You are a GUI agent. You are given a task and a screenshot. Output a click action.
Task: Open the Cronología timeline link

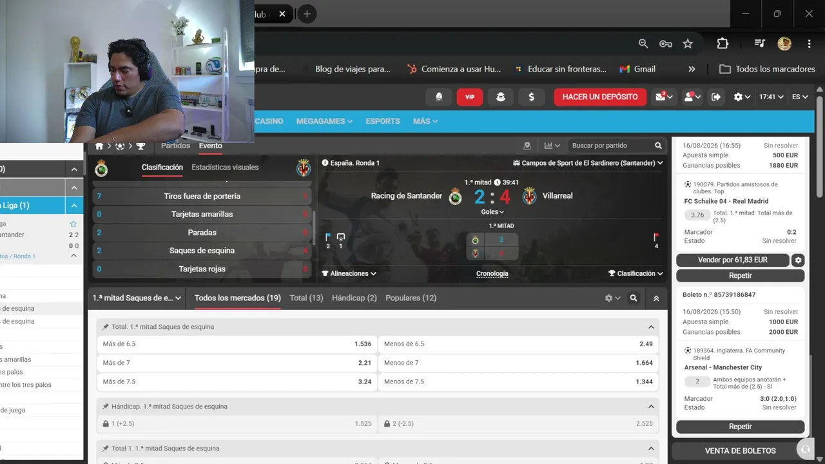pos(492,273)
